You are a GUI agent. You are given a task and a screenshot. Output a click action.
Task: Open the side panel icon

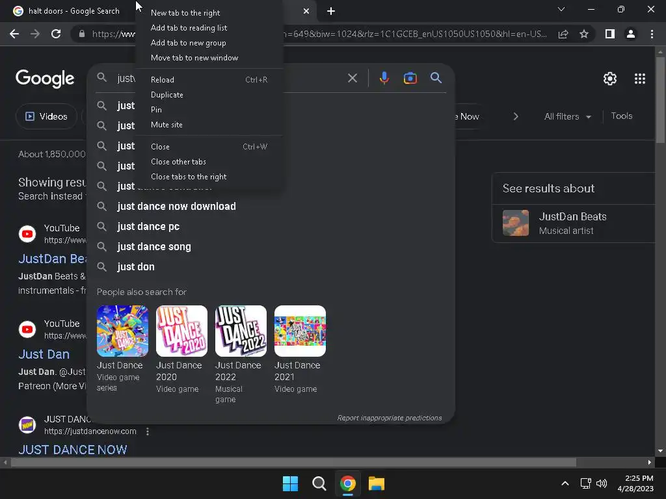point(610,34)
